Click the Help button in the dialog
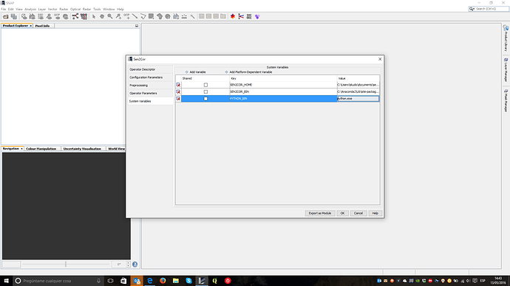Screen dimensions: 510x286 tap(375, 213)
